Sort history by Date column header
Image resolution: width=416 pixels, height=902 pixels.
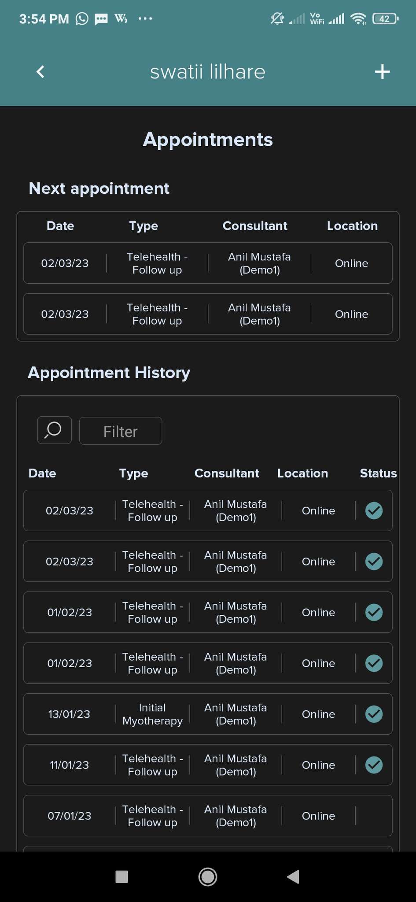coord(42,473)
